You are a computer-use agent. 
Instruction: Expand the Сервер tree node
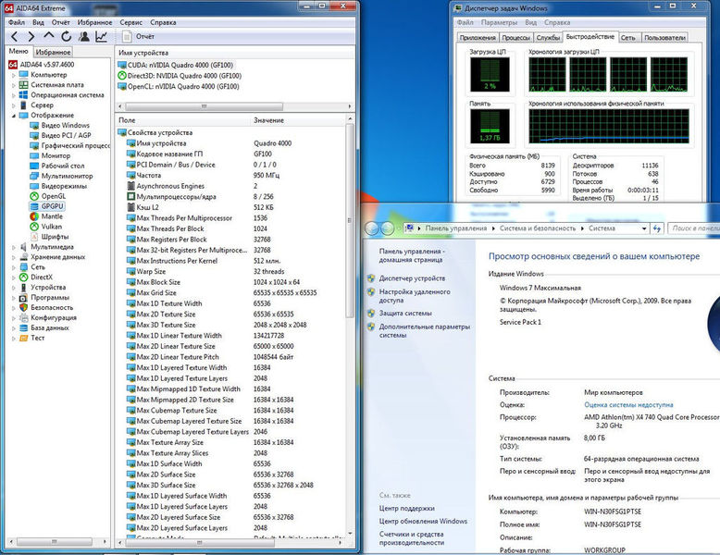coord(13,105)
